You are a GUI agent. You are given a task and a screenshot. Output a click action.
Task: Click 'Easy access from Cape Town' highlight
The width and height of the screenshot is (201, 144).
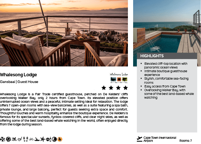point(165,86)
